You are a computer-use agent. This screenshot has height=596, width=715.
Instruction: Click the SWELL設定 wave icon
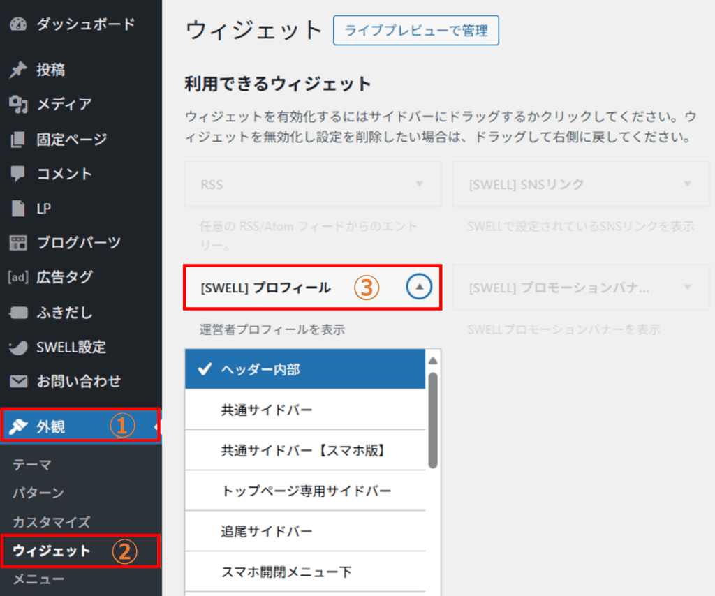[18, 348]
